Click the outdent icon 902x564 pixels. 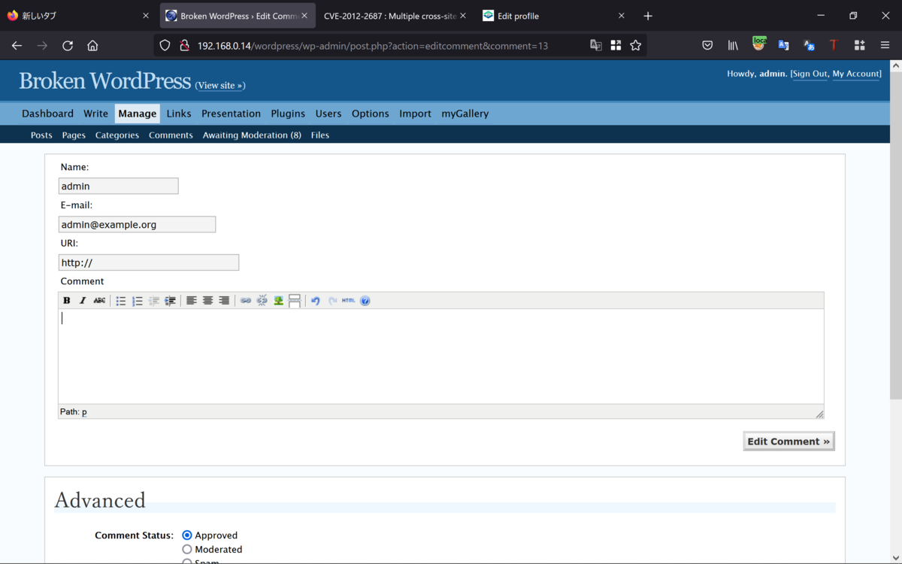pos(154,301)
